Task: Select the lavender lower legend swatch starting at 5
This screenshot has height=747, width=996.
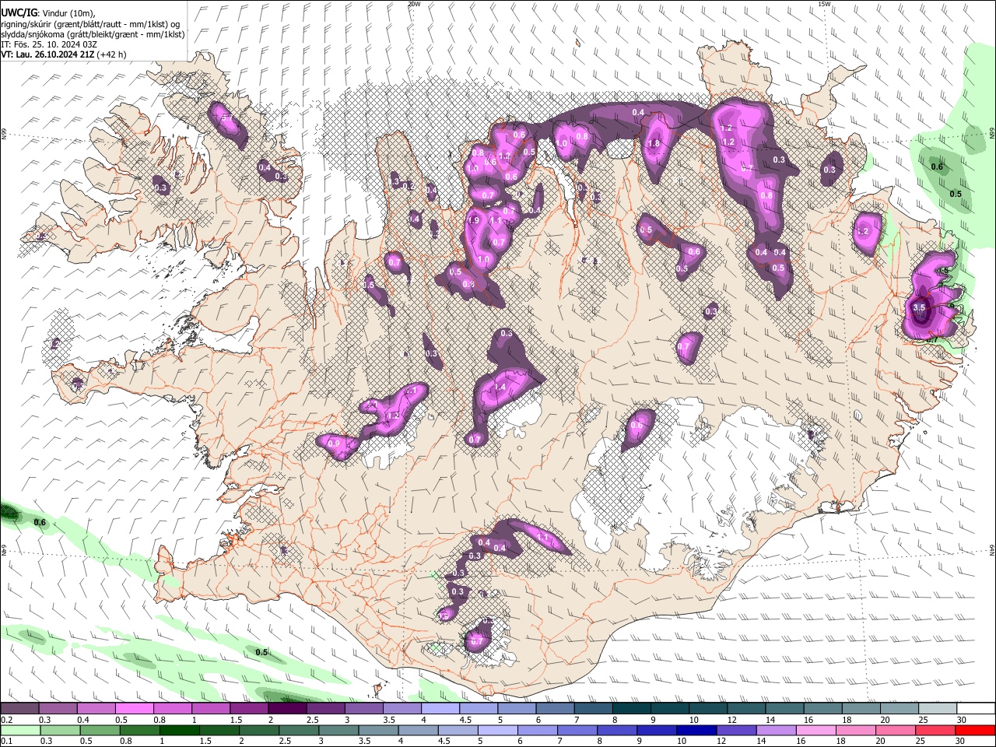Action: pos(496,730)
